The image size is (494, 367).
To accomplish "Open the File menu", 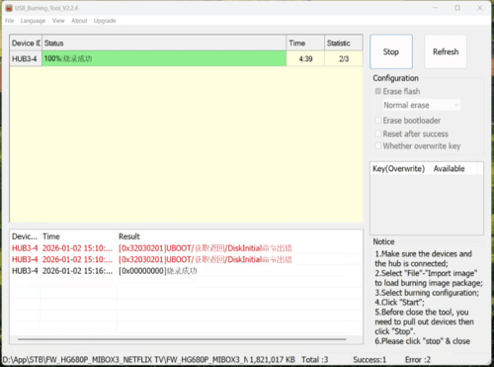I will point(10,21).
